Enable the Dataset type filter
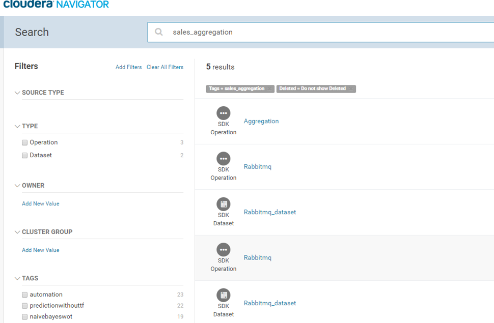Image resolution: width=494 pixels, height=323 pixels. click(x=24, y=155)
